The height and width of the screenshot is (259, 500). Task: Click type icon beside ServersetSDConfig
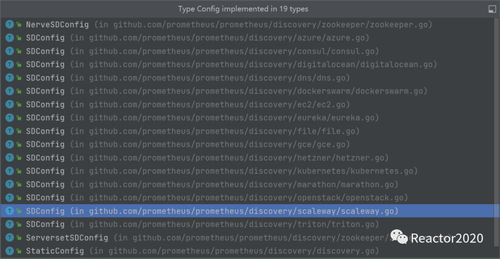point(10,238)
